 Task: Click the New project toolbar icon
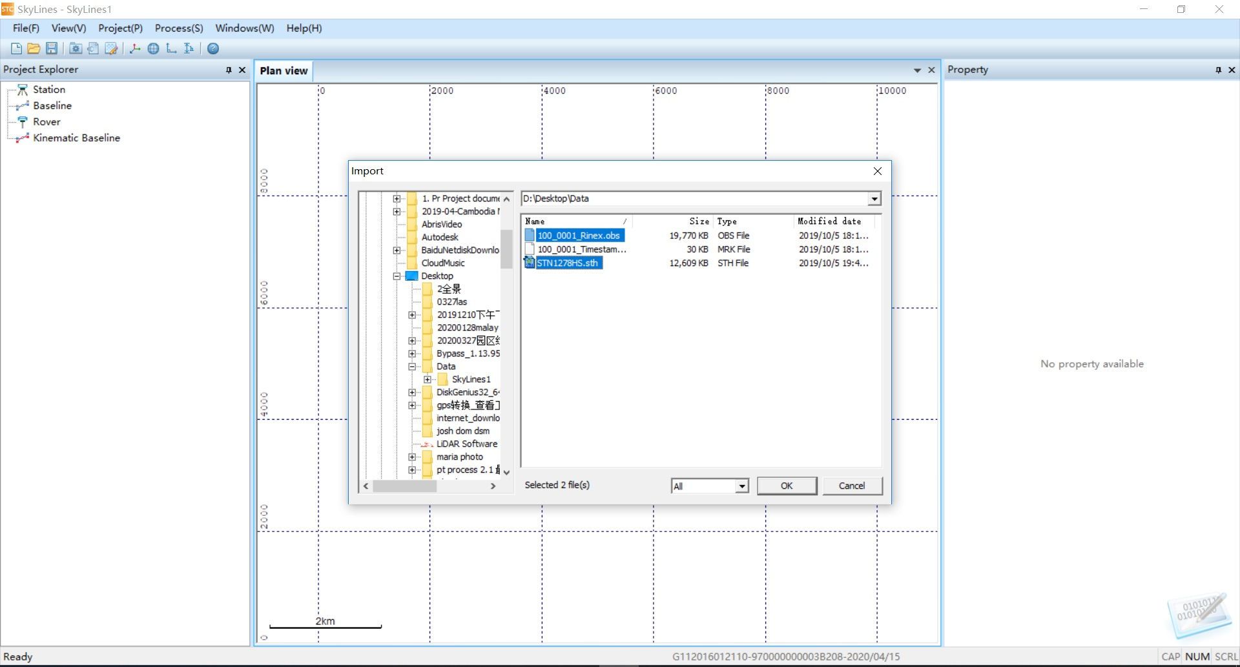(16, 48)
